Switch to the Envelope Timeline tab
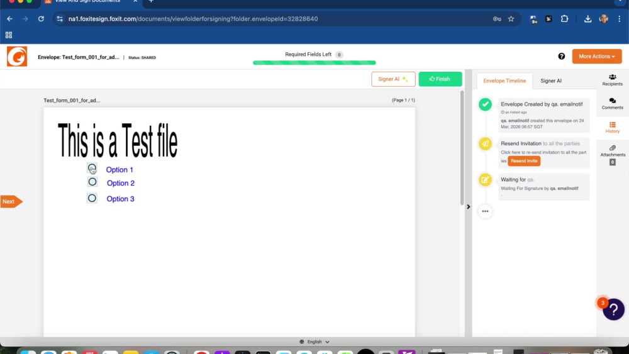629x354 pixels. pyautogui.click(x=504, y=80)
